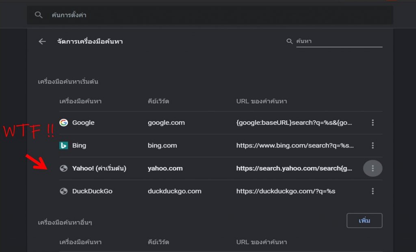Click the back arrow beside จัดการเครื่องมือค้นหา
416x252 pixels.
point(42,41)
